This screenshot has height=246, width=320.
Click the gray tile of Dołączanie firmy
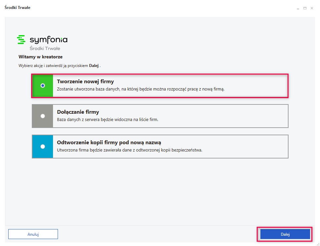click(43, 116)
